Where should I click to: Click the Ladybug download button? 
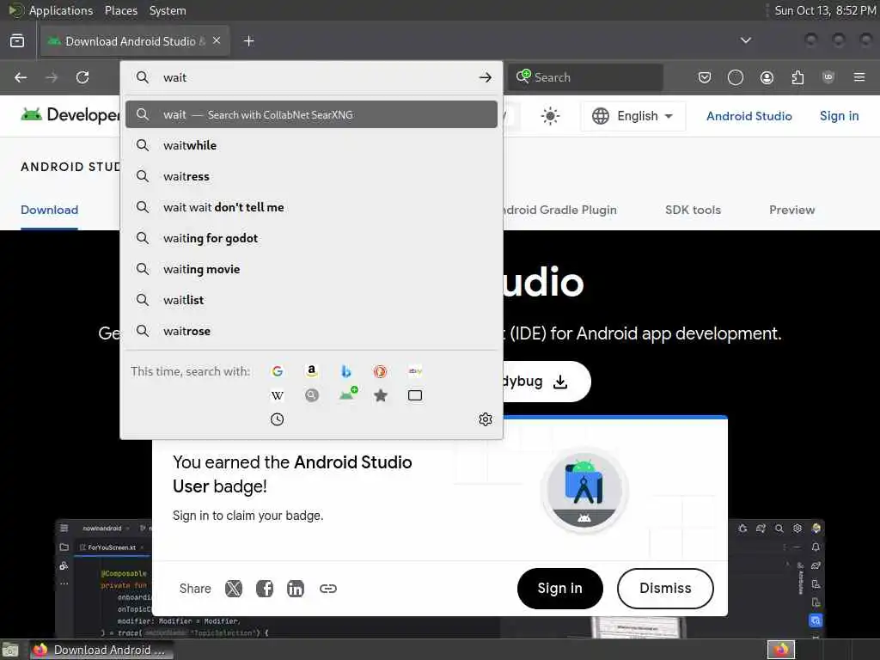(x=546, y=382)
